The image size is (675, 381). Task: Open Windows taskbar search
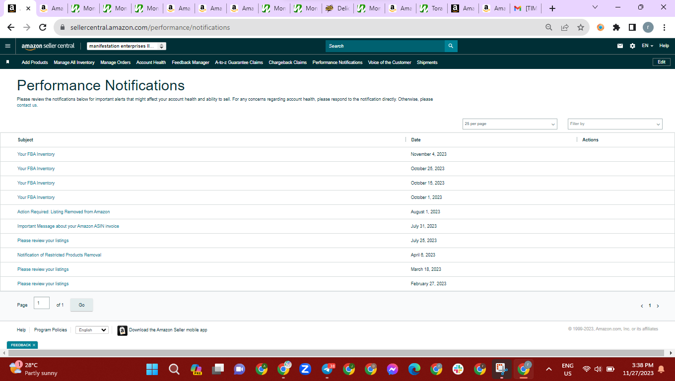click(174, 369)
